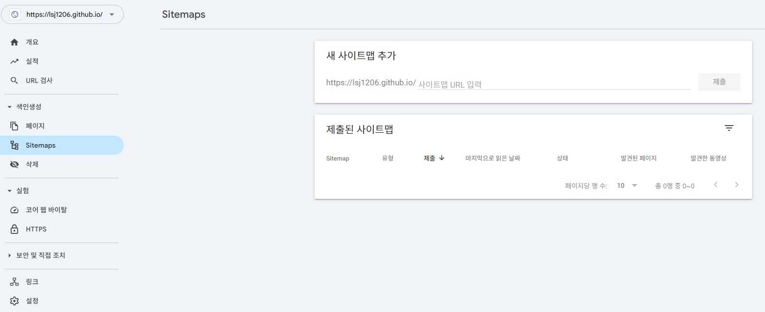Click the 설정 gear icon
Viewport: 765px width, 312px height.
[14, 301]
